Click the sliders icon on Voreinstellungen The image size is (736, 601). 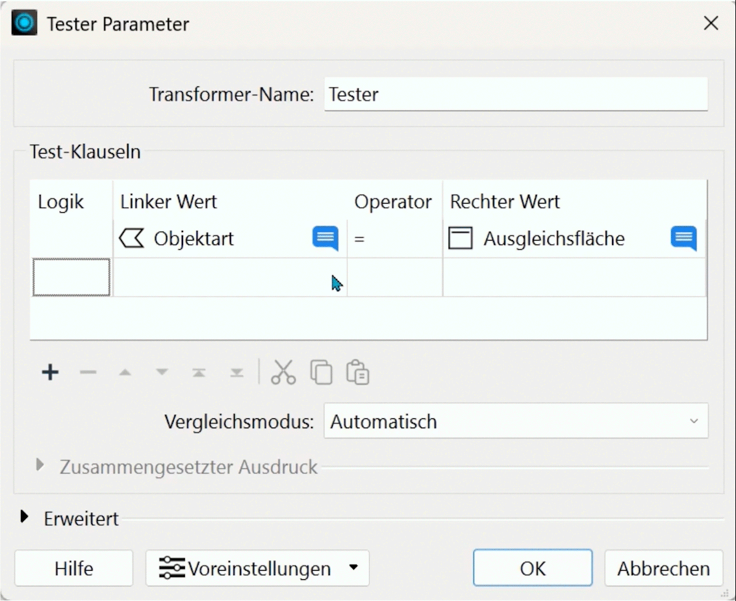172,568
